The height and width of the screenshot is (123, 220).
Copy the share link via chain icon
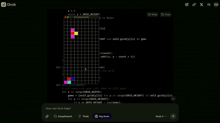194,5
